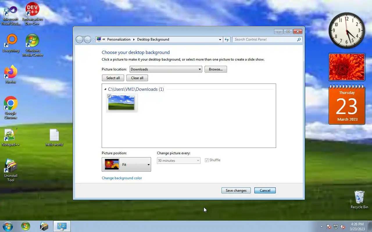Select the Everything search desktop icon

click(11, 43)
